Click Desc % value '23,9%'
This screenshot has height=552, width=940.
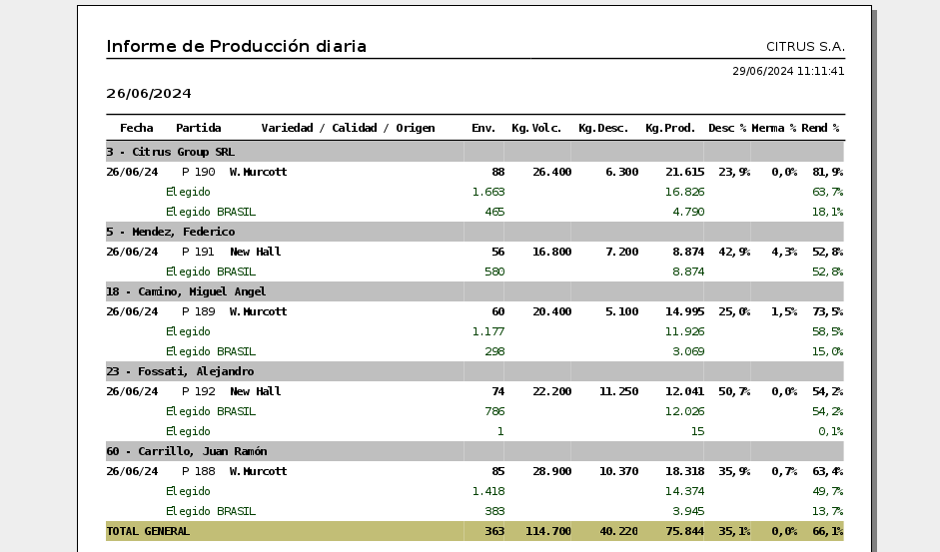[734, 172]
